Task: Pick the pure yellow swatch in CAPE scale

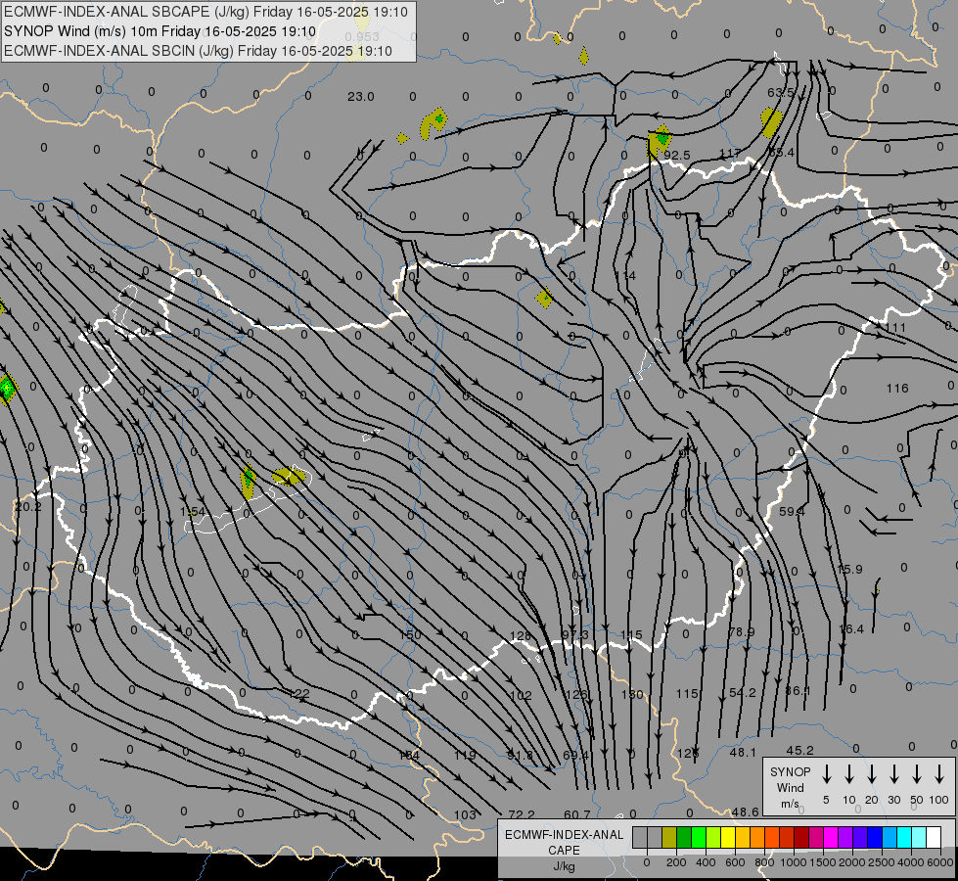Action: tap(728, 838)
